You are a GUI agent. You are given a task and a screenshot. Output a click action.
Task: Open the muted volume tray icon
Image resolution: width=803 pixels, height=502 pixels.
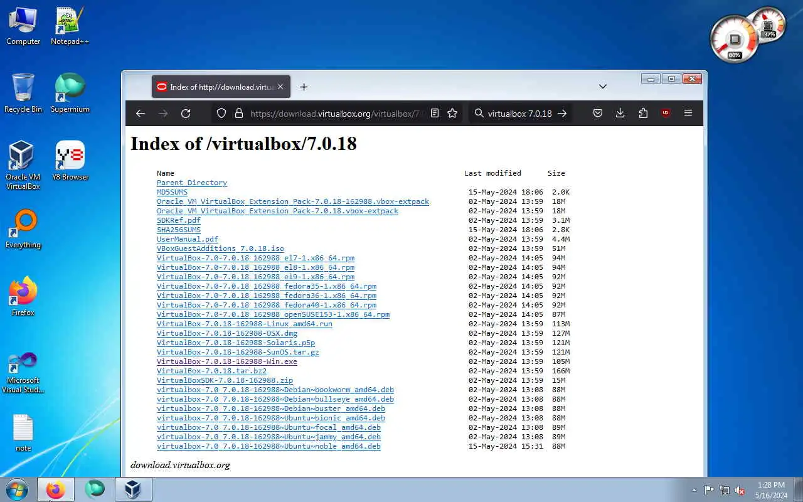(x=740, y=490)
